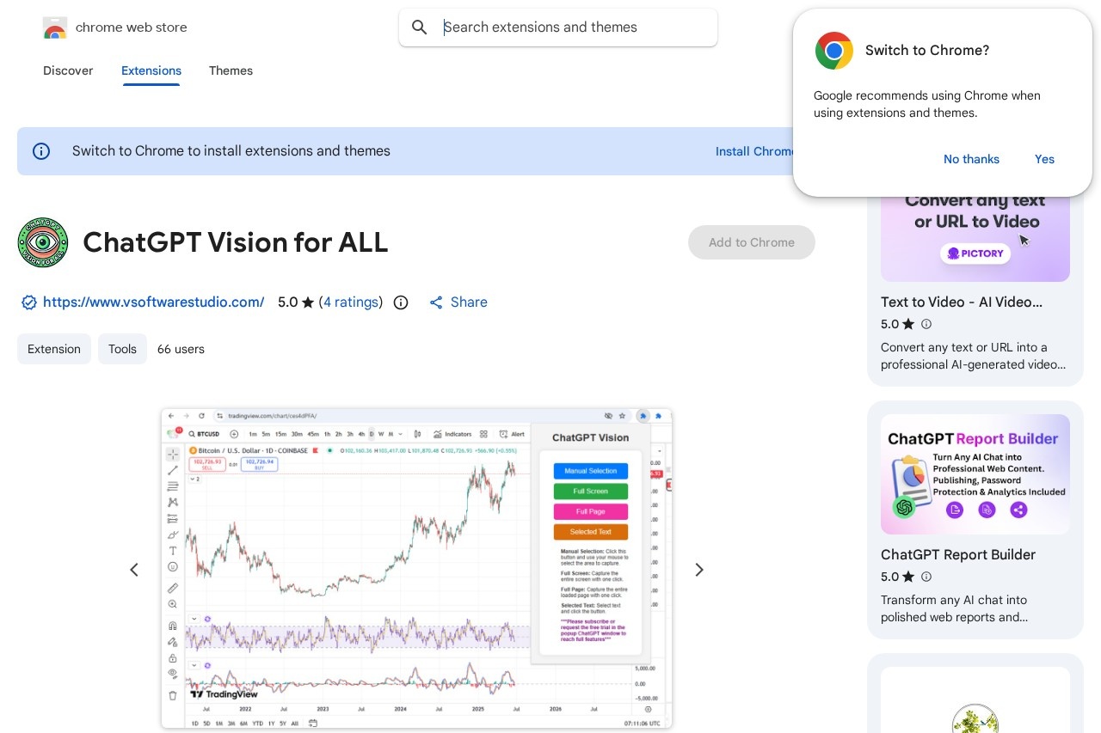
Task: Click the info icon in the blue banner
Action: [41, 150]
